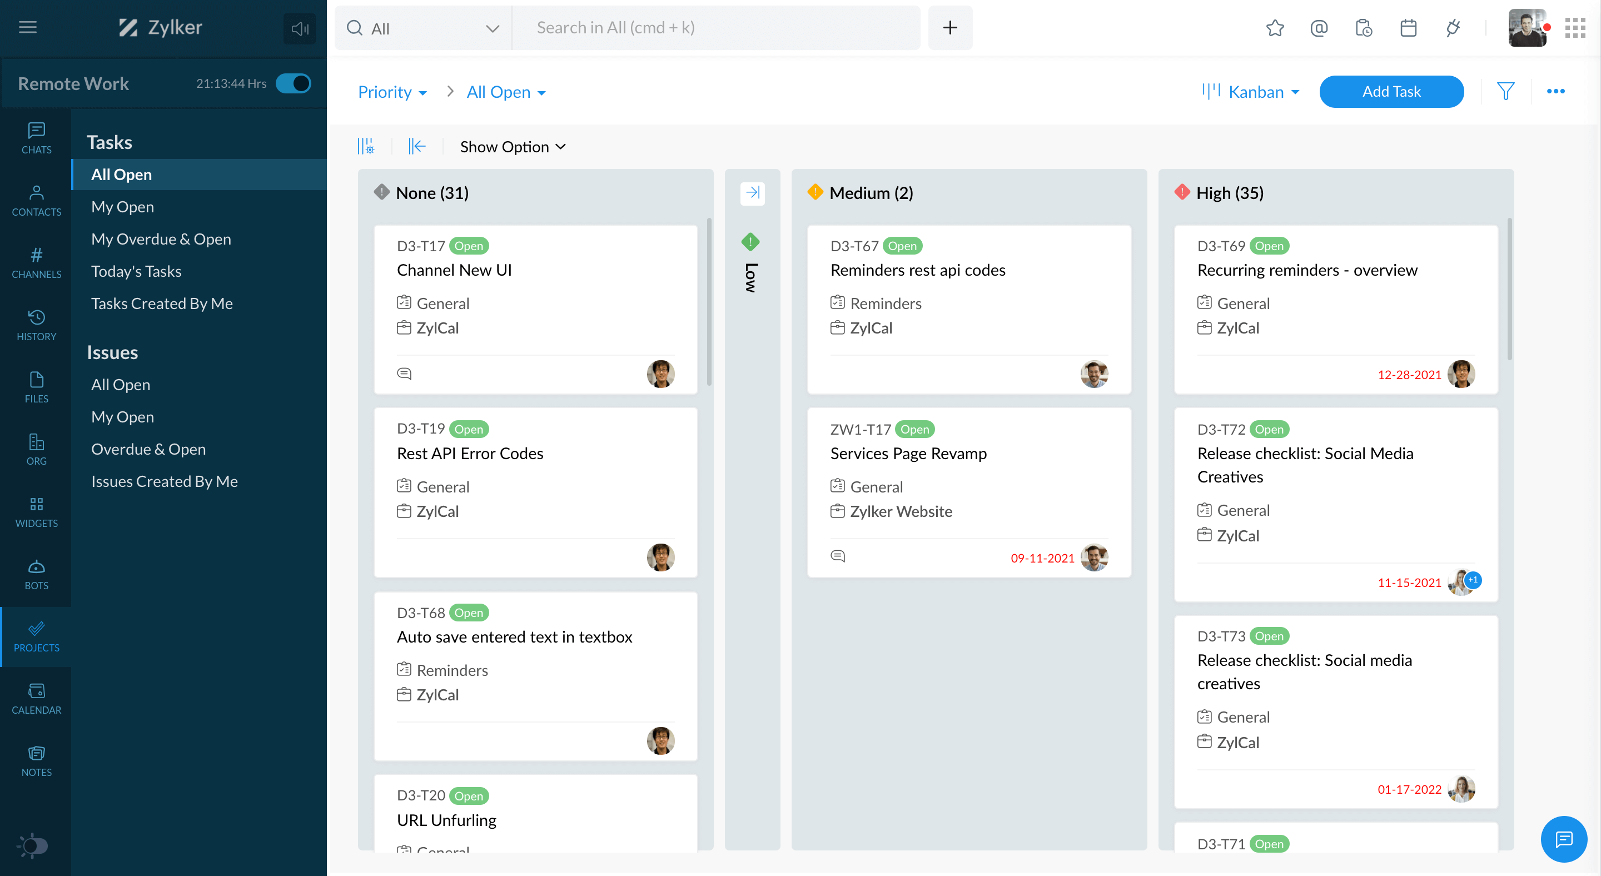Screen dimensions: 1601x876
Task: Click the favorites star icon
Action: point(1275,28)
